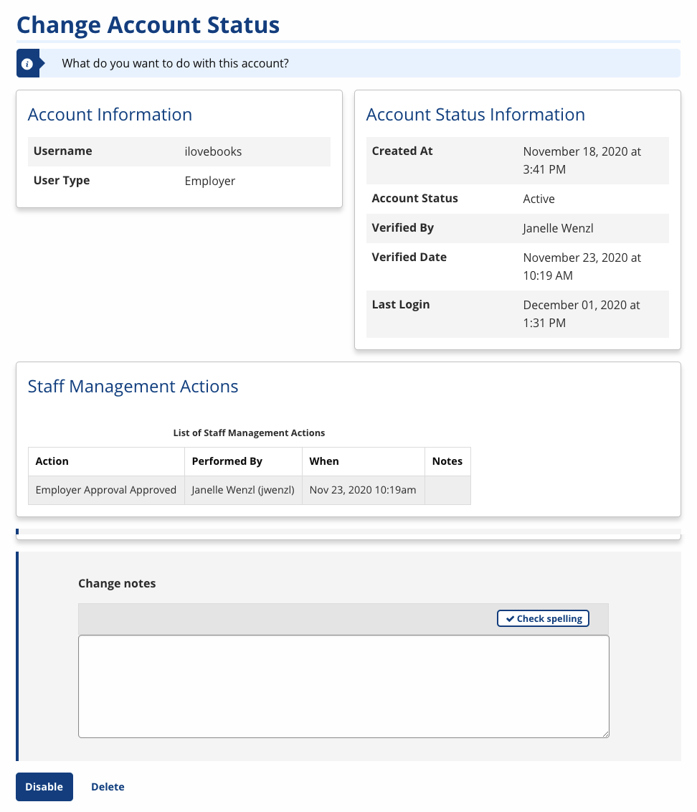
Task: Click the Nov 23, 2020 10:19am cell
Action: coord(364,490)
